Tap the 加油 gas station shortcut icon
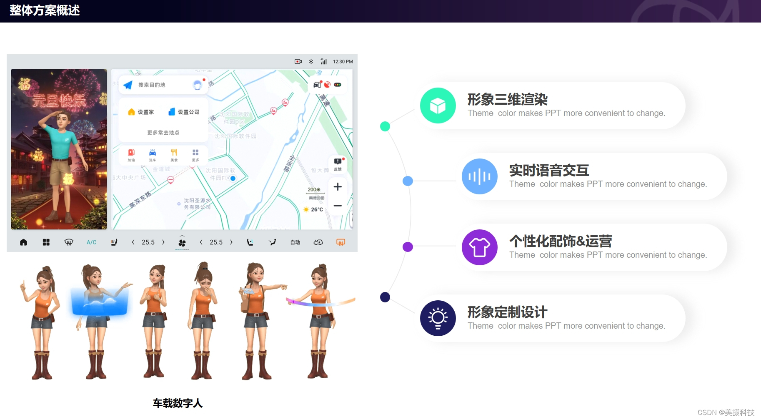Screen dimensions: 761x420 tap(131, 152)
